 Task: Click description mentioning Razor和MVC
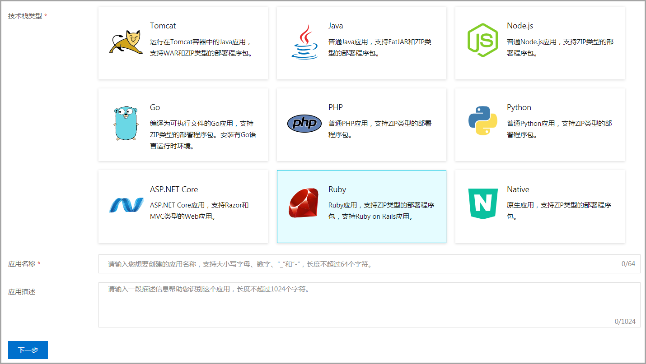(200, 211)
